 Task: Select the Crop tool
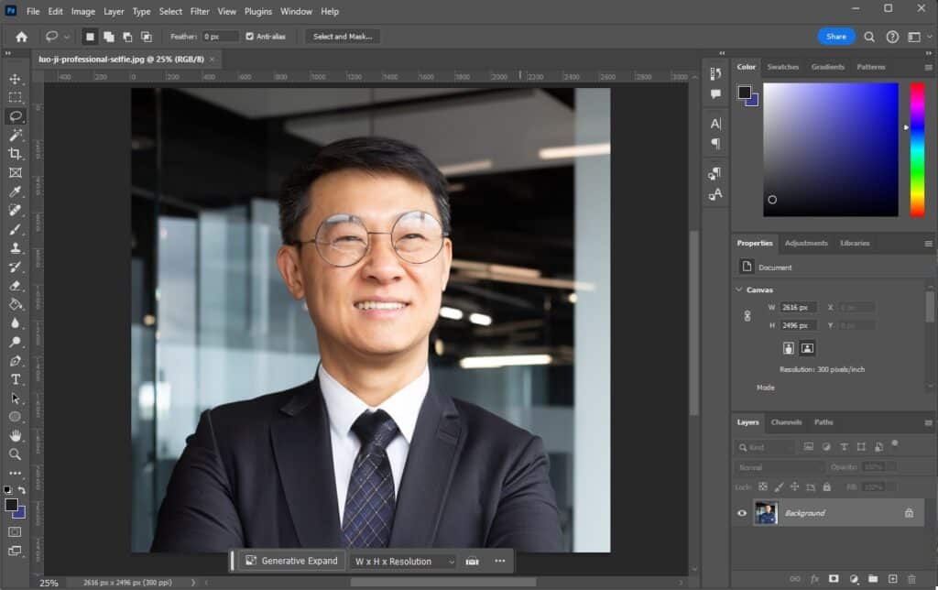coord(16,154)
